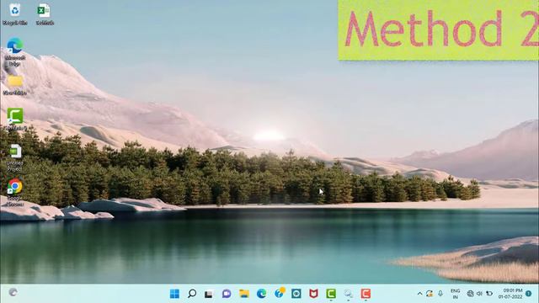Image resolution: width=539 pixels, height=303 pixels.
Task: Open File Explorer from the taskbar
Action: (244, 294)
